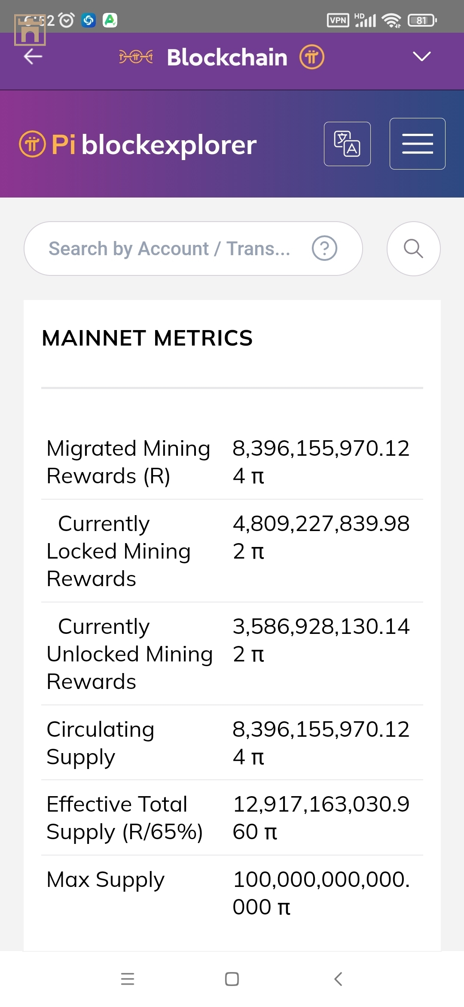
Task: Click the chain logo icon in header
Action: (x=136, y=57)
